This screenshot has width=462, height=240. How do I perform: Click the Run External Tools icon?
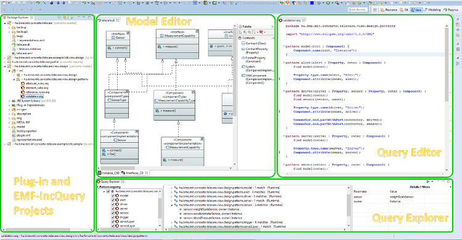tap(337, 3)
